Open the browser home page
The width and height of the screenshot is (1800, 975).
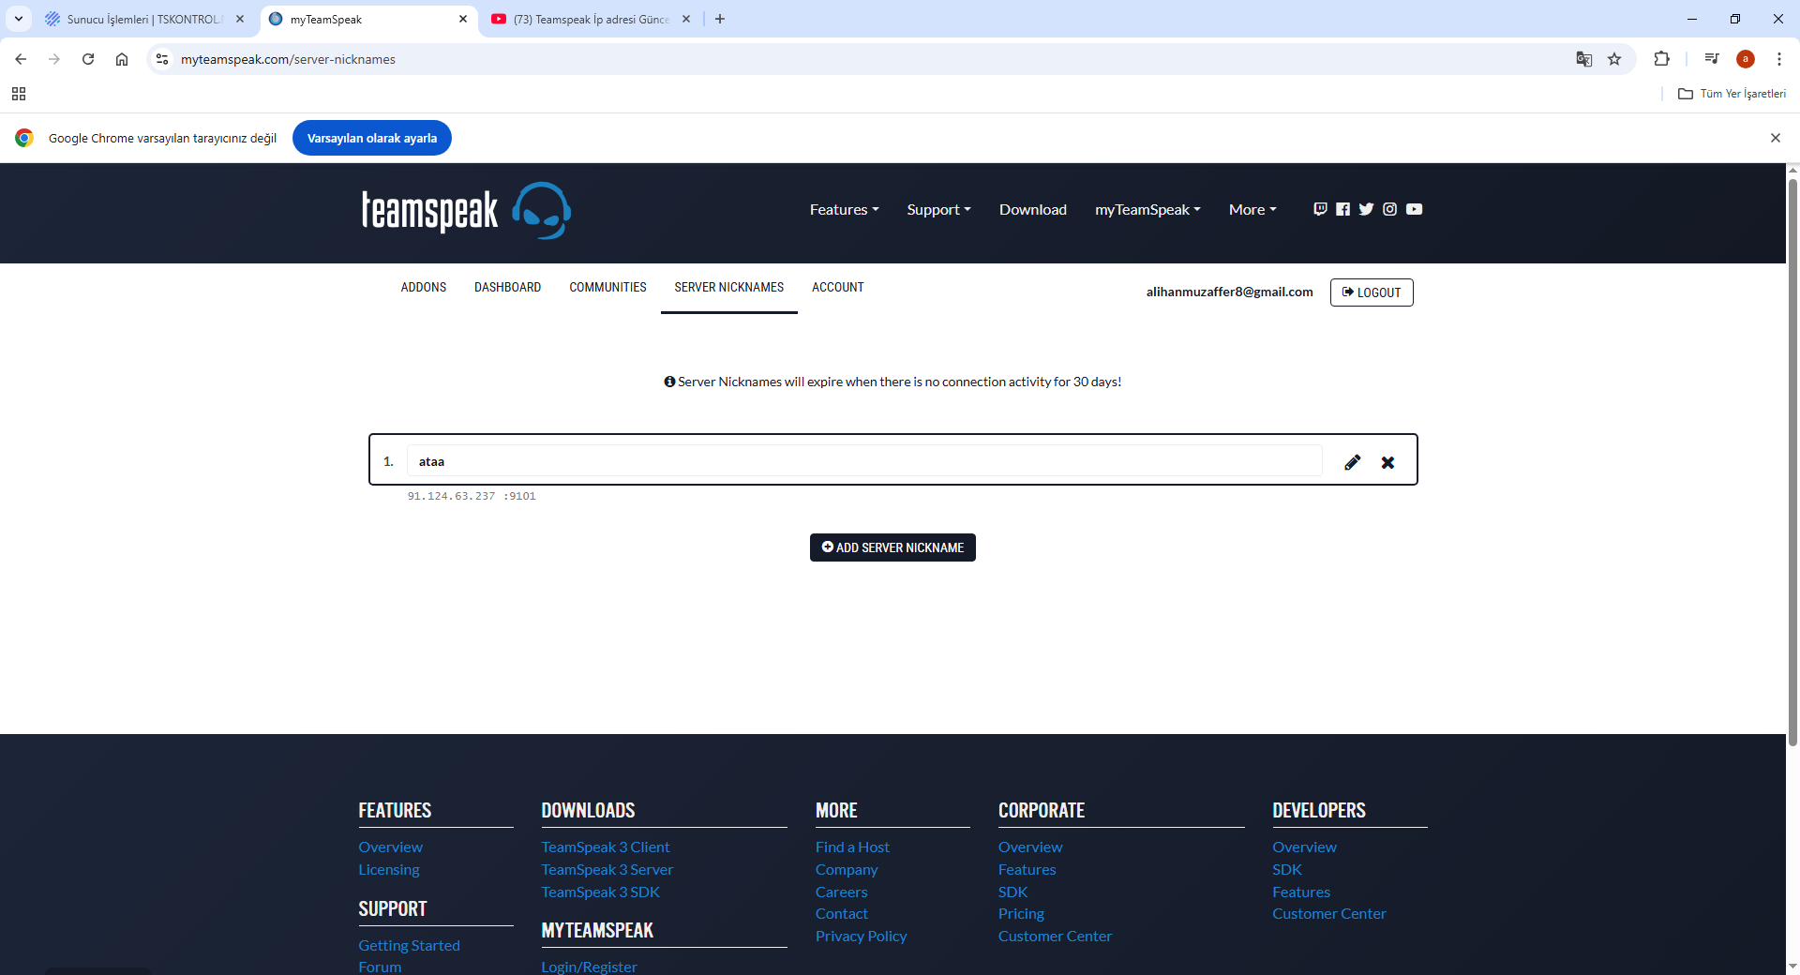pyautogui.click(x=122, y=59)
